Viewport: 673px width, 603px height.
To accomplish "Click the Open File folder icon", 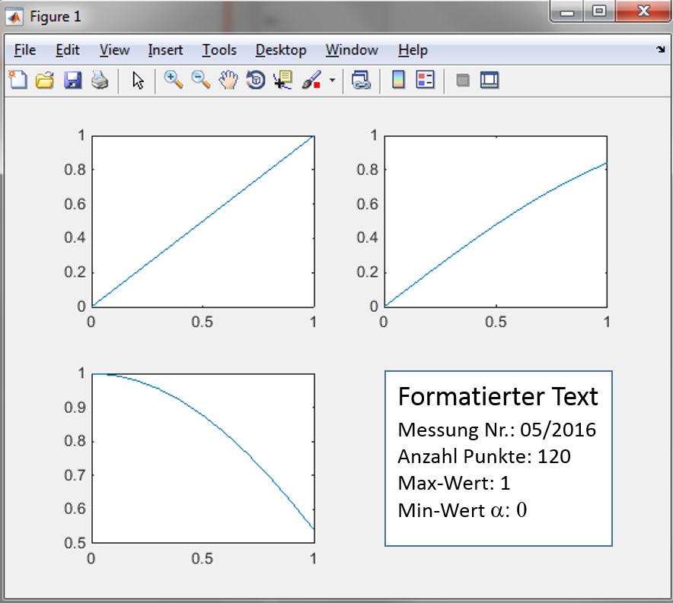I will [45, 80].
